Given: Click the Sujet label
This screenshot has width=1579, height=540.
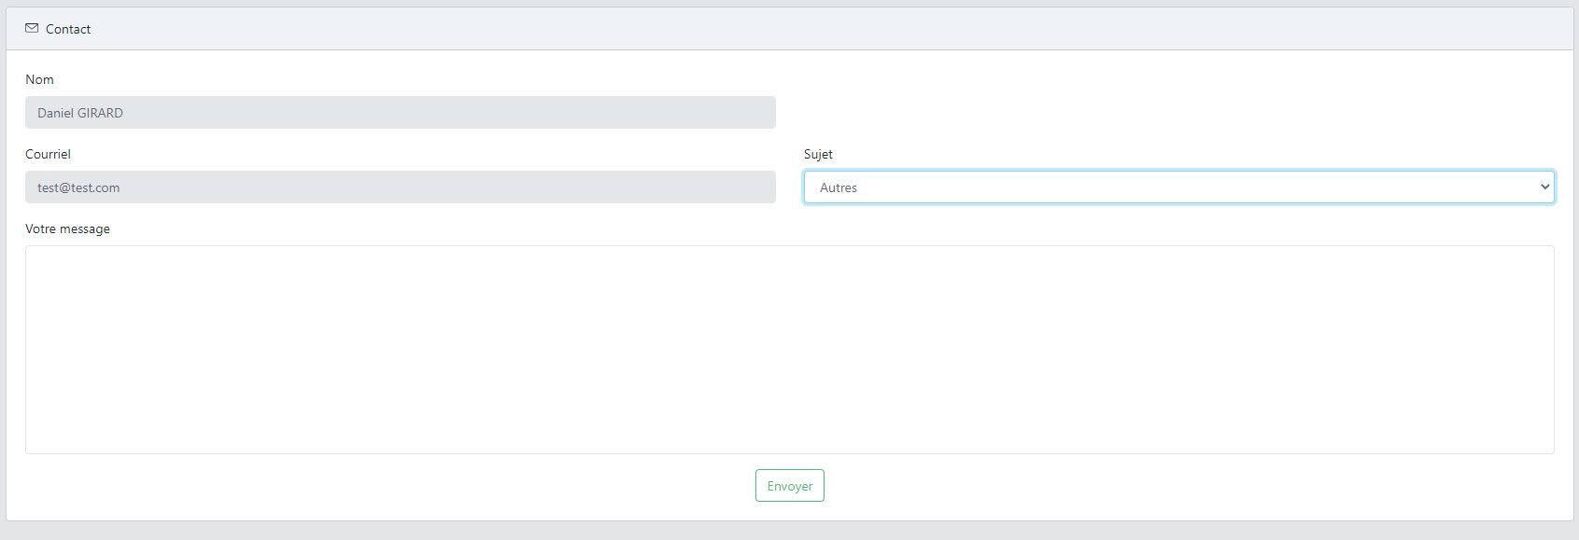Looking at the screenshot, I should click(x=818, y=154).
